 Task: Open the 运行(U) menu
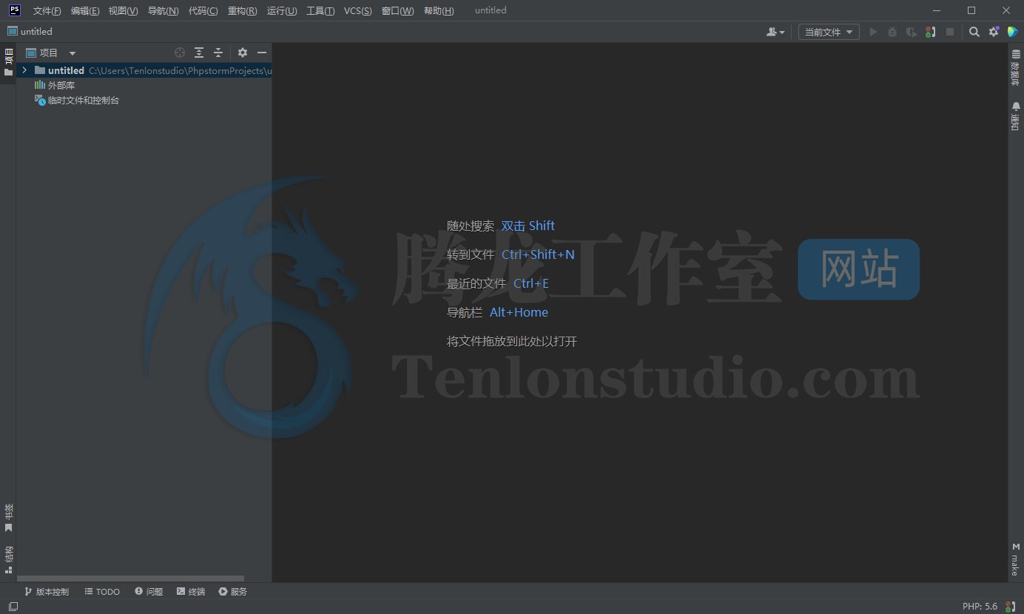pyautogui.click(x=282, y=10)
